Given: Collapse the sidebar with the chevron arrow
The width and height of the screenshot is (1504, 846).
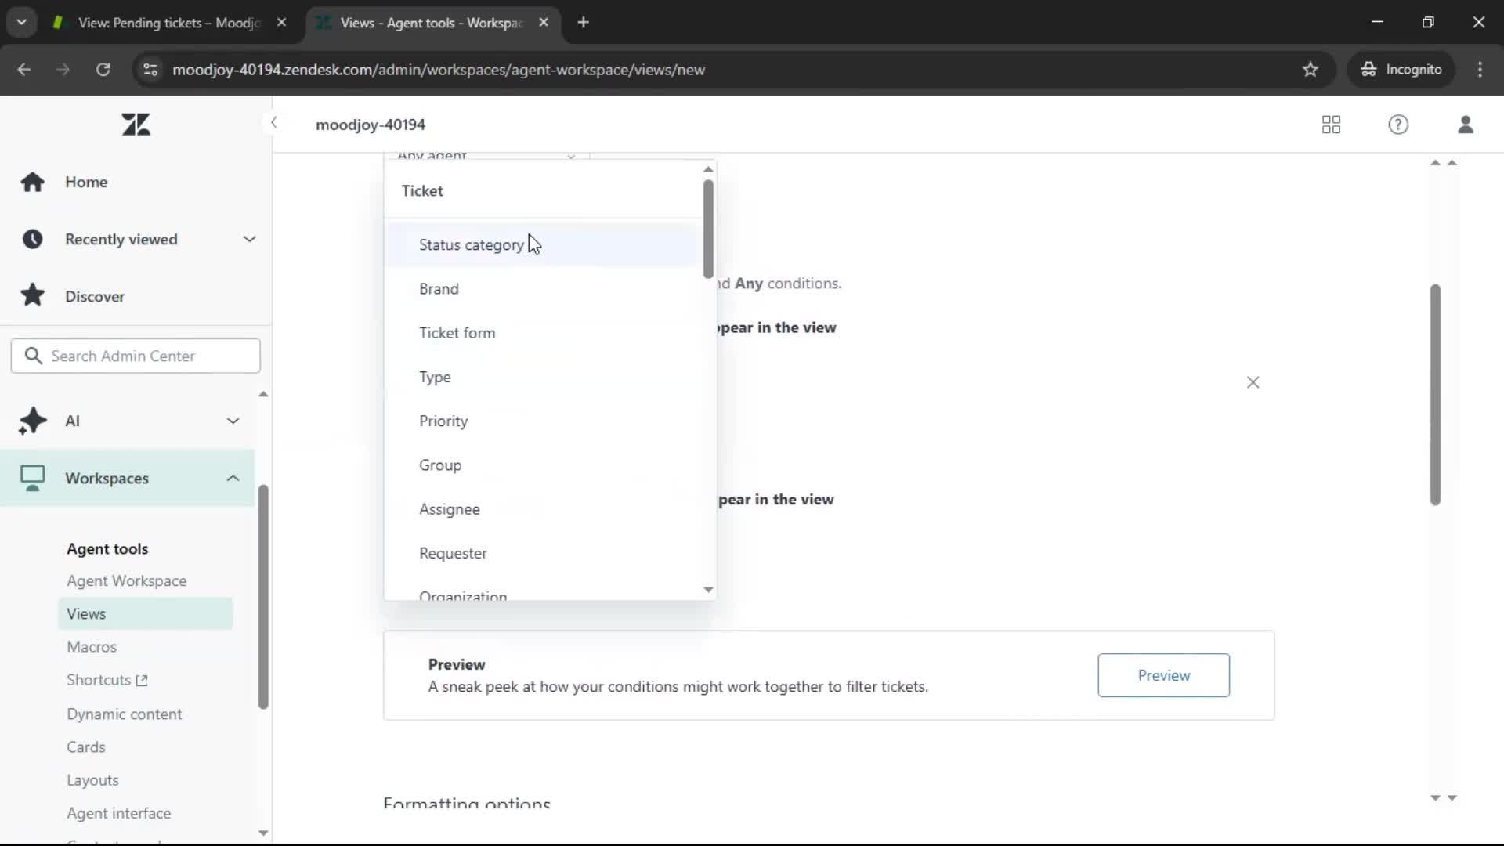Looking at the screenshot, I should [x=273, y=122].
